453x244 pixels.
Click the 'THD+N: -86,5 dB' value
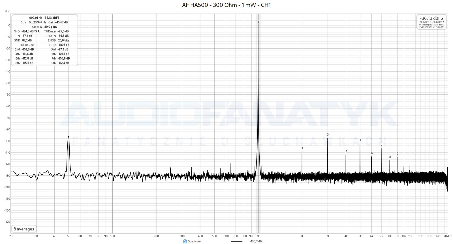[57, 36]
